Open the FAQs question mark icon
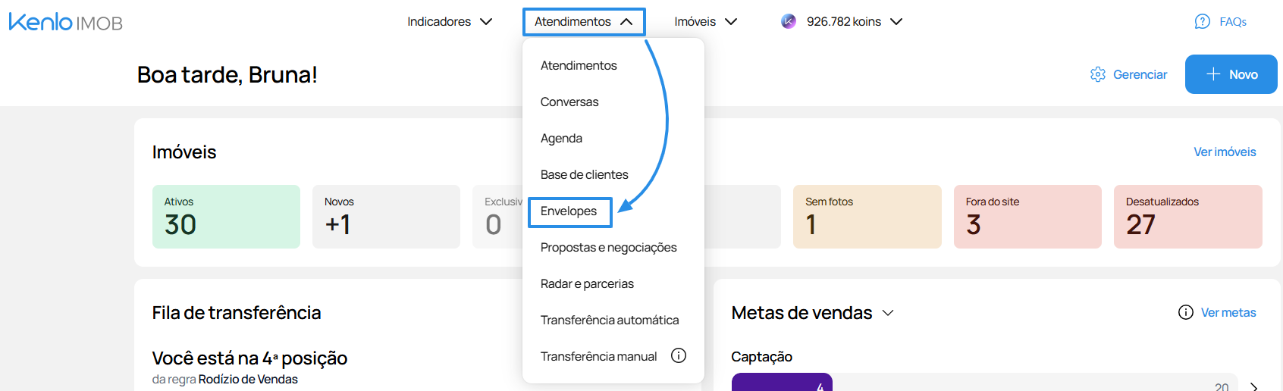 (1202, 21)
